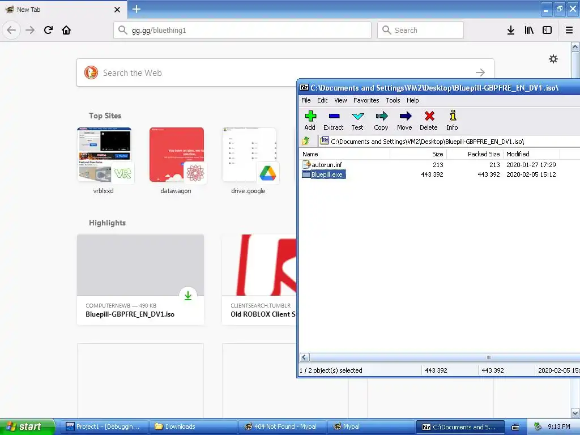Switch to the Mypal taskbar button

point(372,427)
